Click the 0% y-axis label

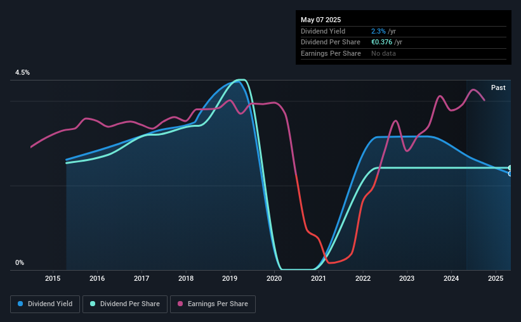click(20, 262)
